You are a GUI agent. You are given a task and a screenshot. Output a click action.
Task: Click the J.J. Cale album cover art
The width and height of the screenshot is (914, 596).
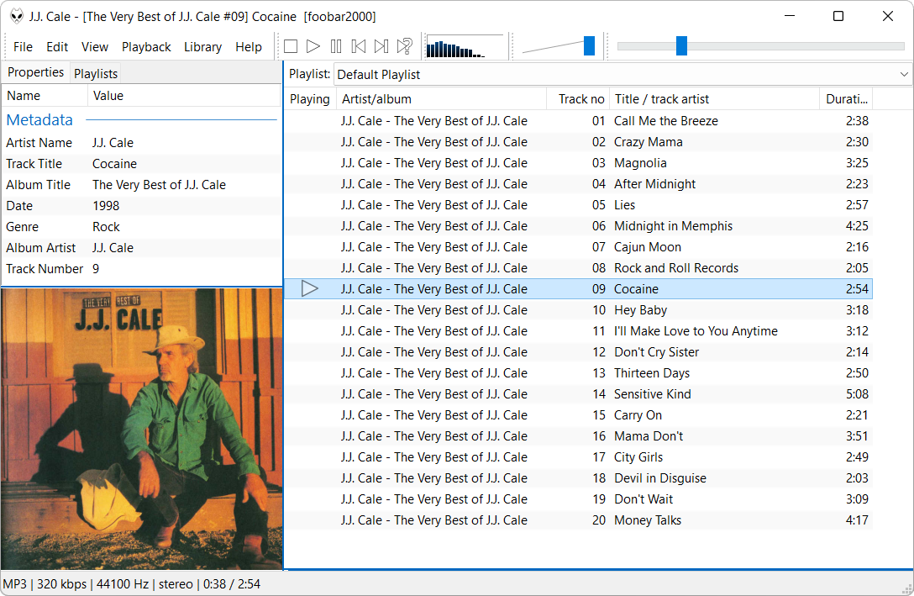[x=141, y=429]
